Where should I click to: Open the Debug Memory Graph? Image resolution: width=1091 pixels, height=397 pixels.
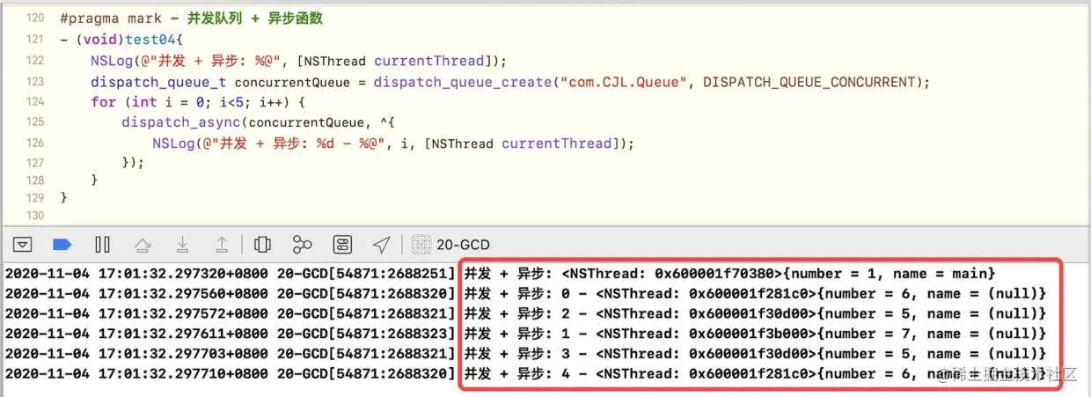(x=303, y=245)
